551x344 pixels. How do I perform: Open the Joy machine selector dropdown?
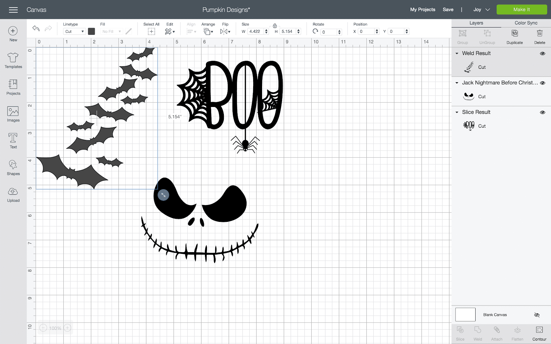click(481, 10)
